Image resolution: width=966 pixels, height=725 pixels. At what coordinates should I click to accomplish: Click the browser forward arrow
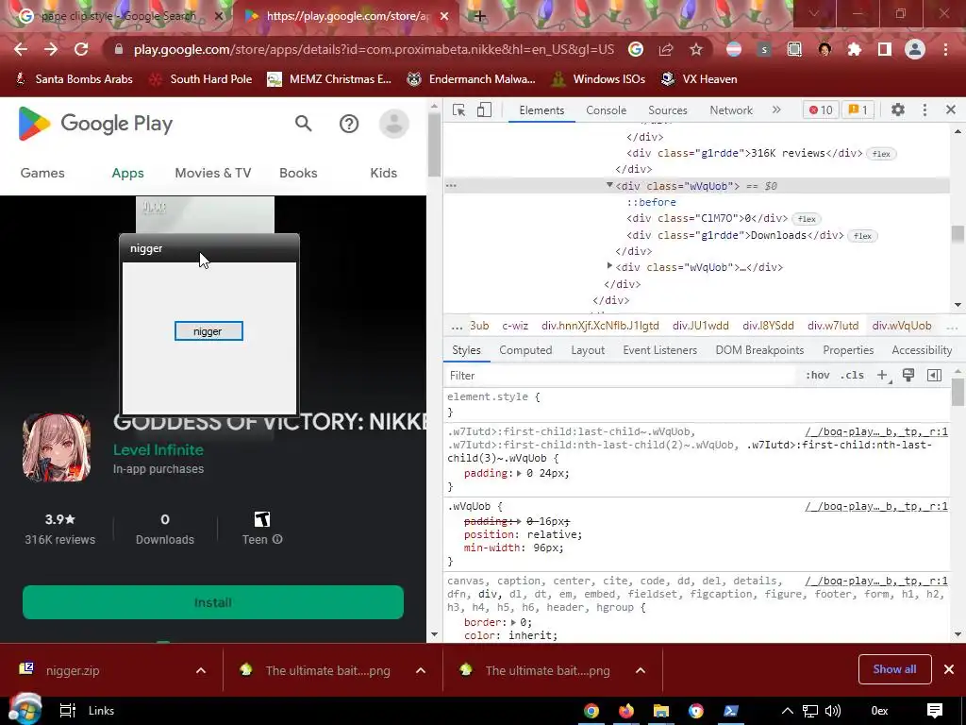[x=51, y=49]
